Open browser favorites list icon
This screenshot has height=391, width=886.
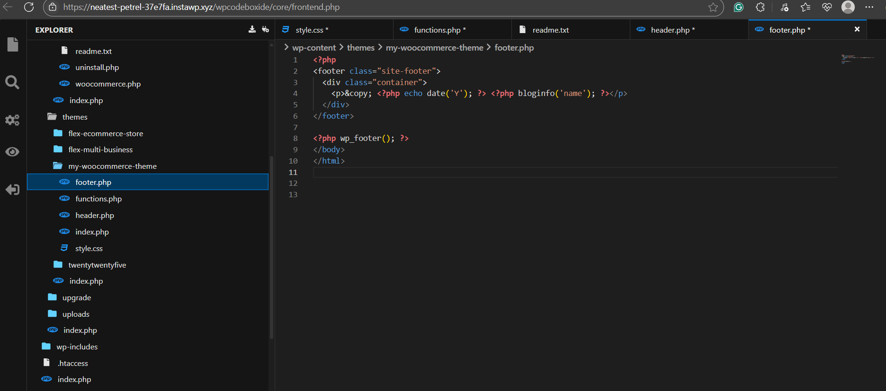(x=805, y=7)
